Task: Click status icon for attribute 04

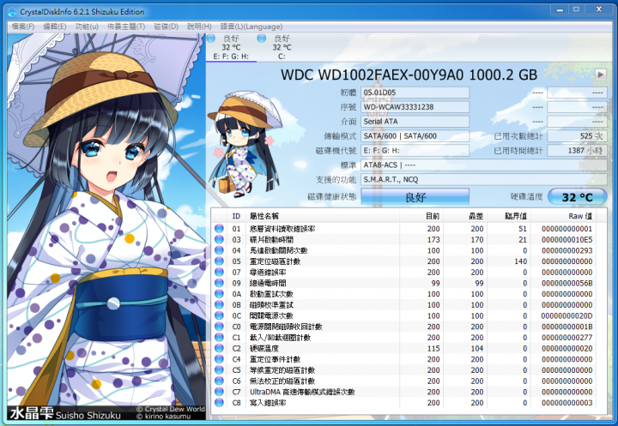Action: tap(219, 250)
